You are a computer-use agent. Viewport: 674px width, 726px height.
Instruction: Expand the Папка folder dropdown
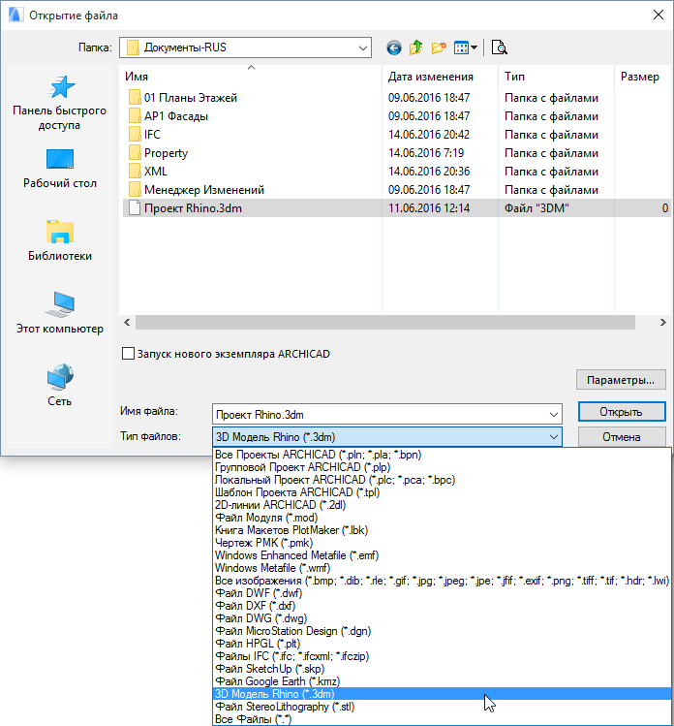[x=363, y=47]
